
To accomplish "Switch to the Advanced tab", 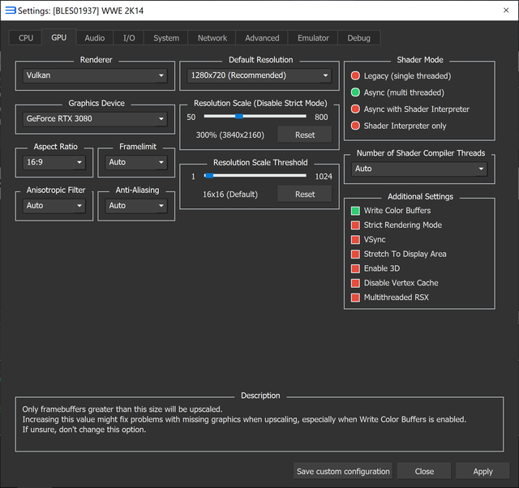I will [262, 38].
